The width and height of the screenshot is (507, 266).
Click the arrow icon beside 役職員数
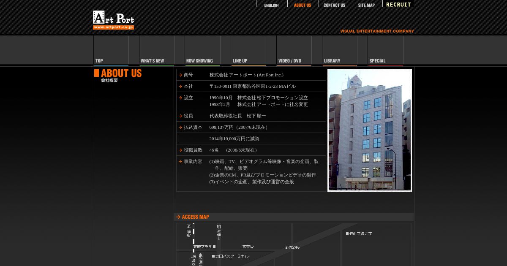180,150
